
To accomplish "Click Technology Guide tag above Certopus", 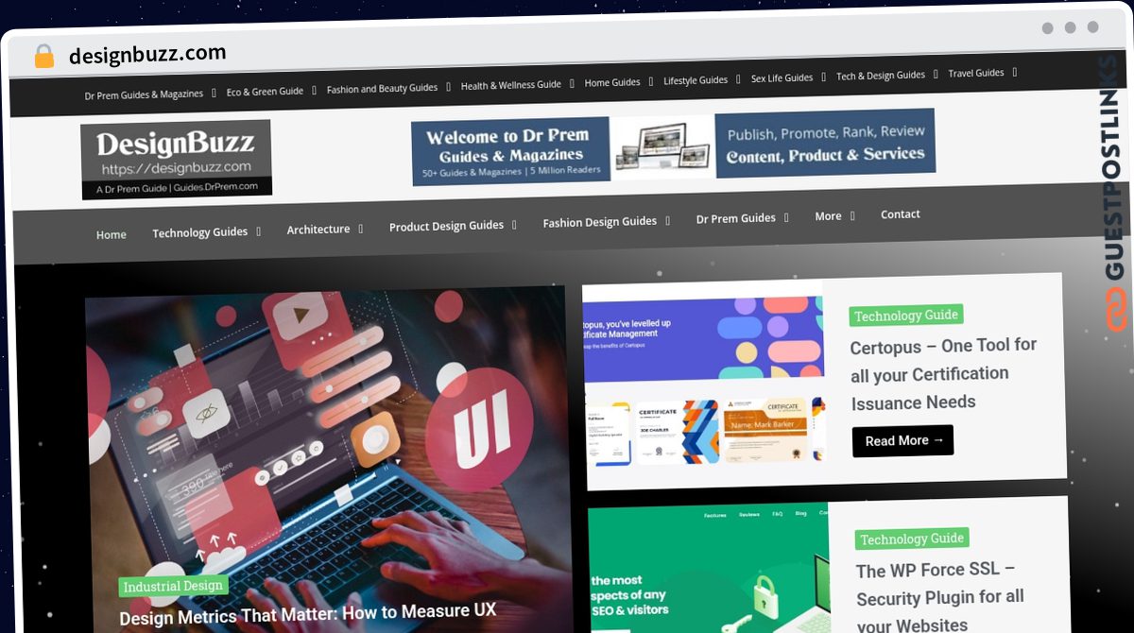I will point(906,316).
